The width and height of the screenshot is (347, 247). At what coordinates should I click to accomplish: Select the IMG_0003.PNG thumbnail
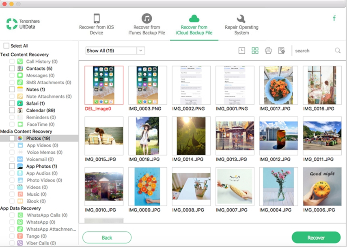(148, 85)
